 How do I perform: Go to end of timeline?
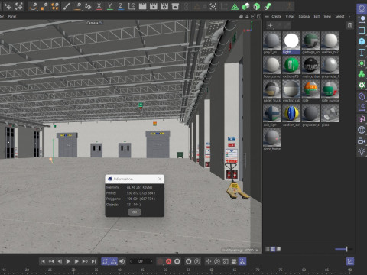[93, 261]
